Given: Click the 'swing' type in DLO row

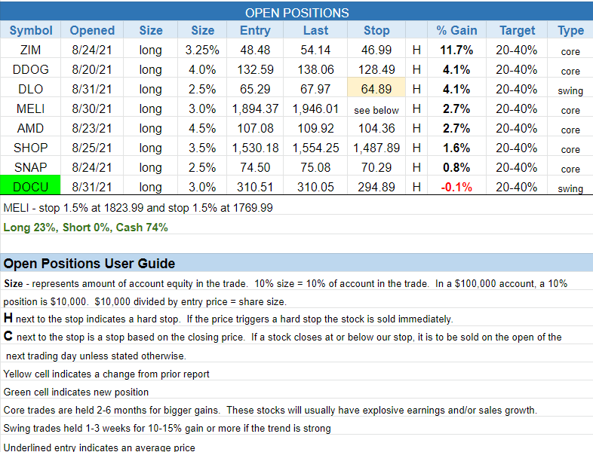Looking at the screenshot, I should [570, 90].
